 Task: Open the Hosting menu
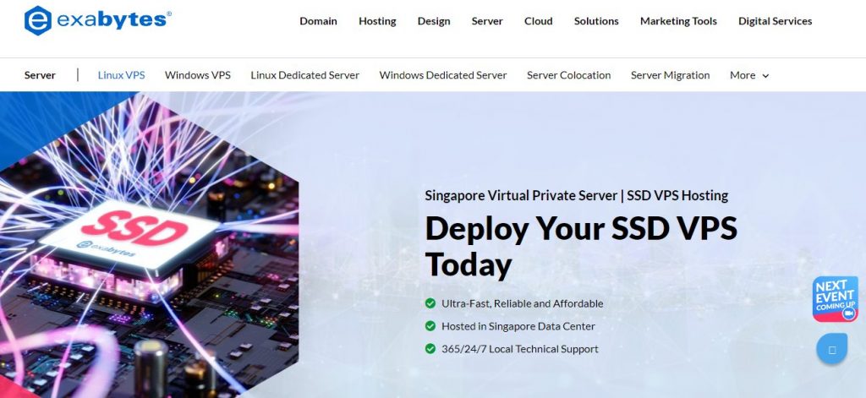click(377, 21)
